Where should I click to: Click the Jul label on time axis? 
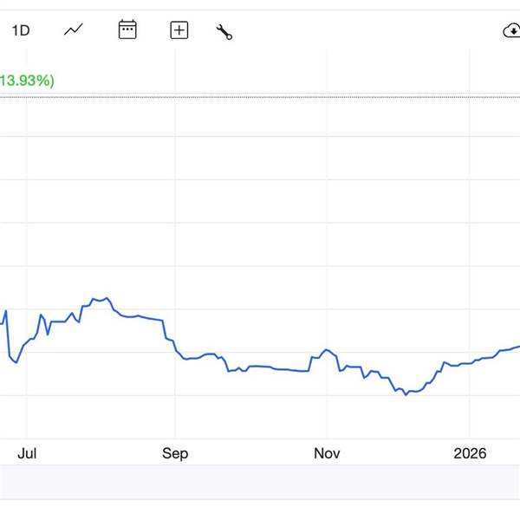point(27,453)
